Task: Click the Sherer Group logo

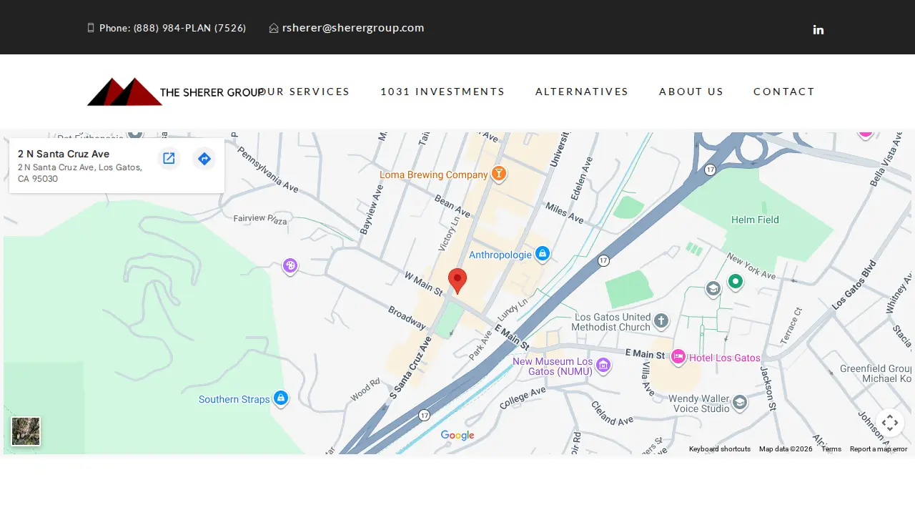Action: 175,92
